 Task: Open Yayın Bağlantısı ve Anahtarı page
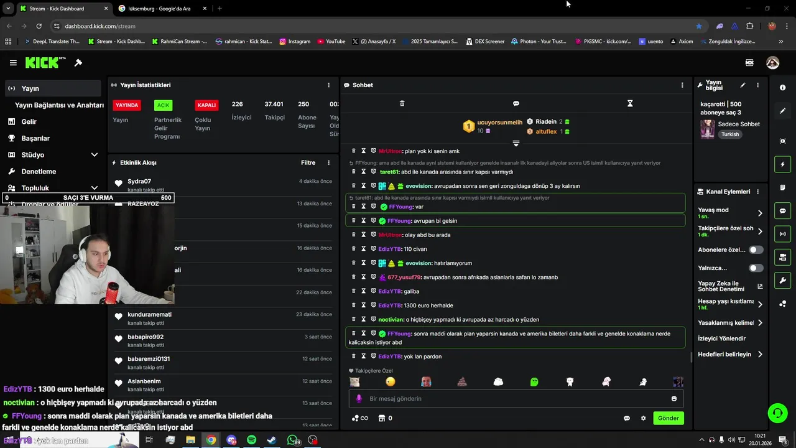point(59,105)
